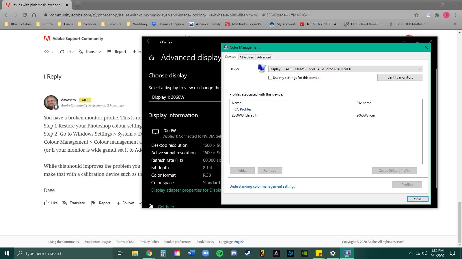Image resolution: width=462 pixels, height=259 pixels.
Task: Open Understanding color management settings link
Action: 262,186
